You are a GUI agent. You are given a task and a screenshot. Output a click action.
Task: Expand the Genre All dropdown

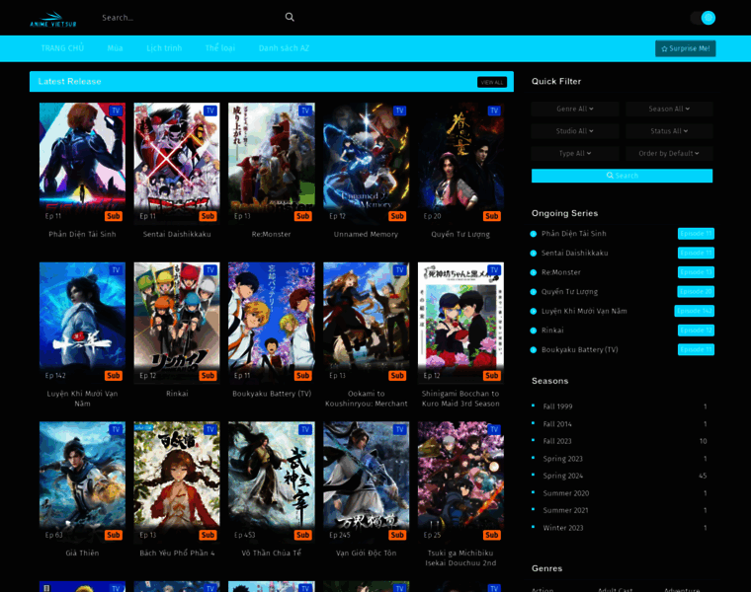[x=575, y=110]
